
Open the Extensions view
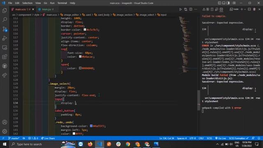click(x=5, y=57)
